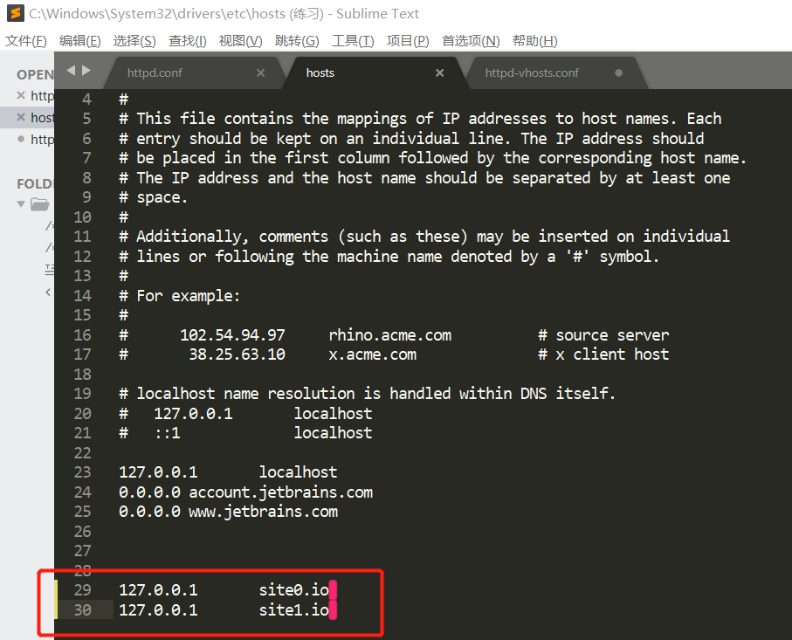
Task: Click the previous tab arrow
Action: (71, 70)
